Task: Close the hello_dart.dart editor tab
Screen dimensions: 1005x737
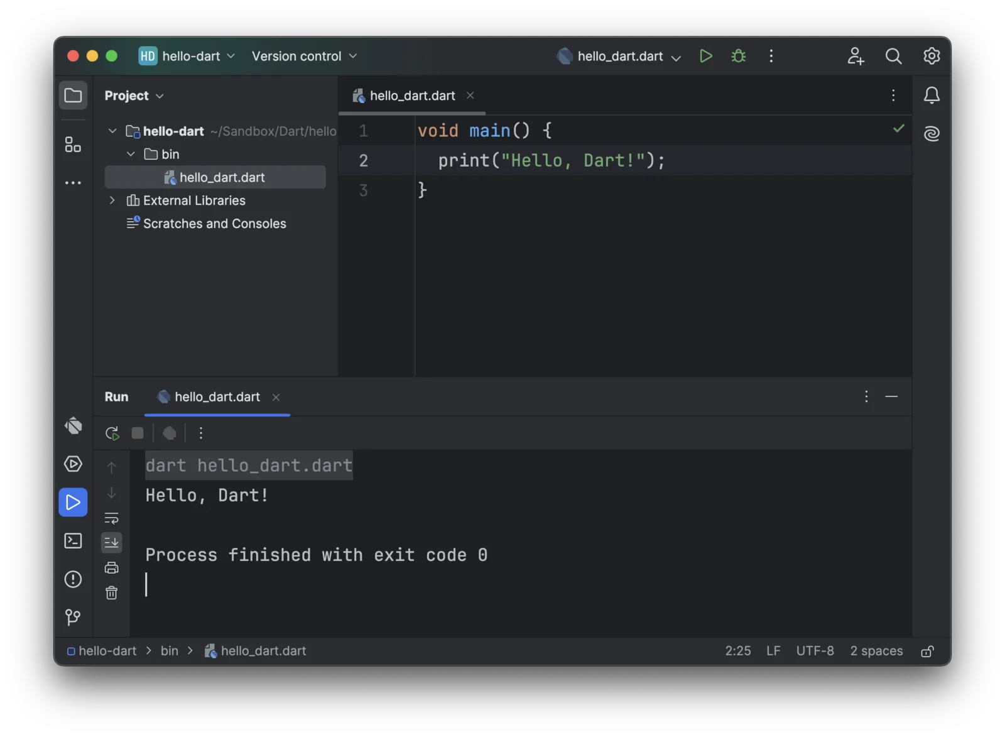Action: click(470, 96)
